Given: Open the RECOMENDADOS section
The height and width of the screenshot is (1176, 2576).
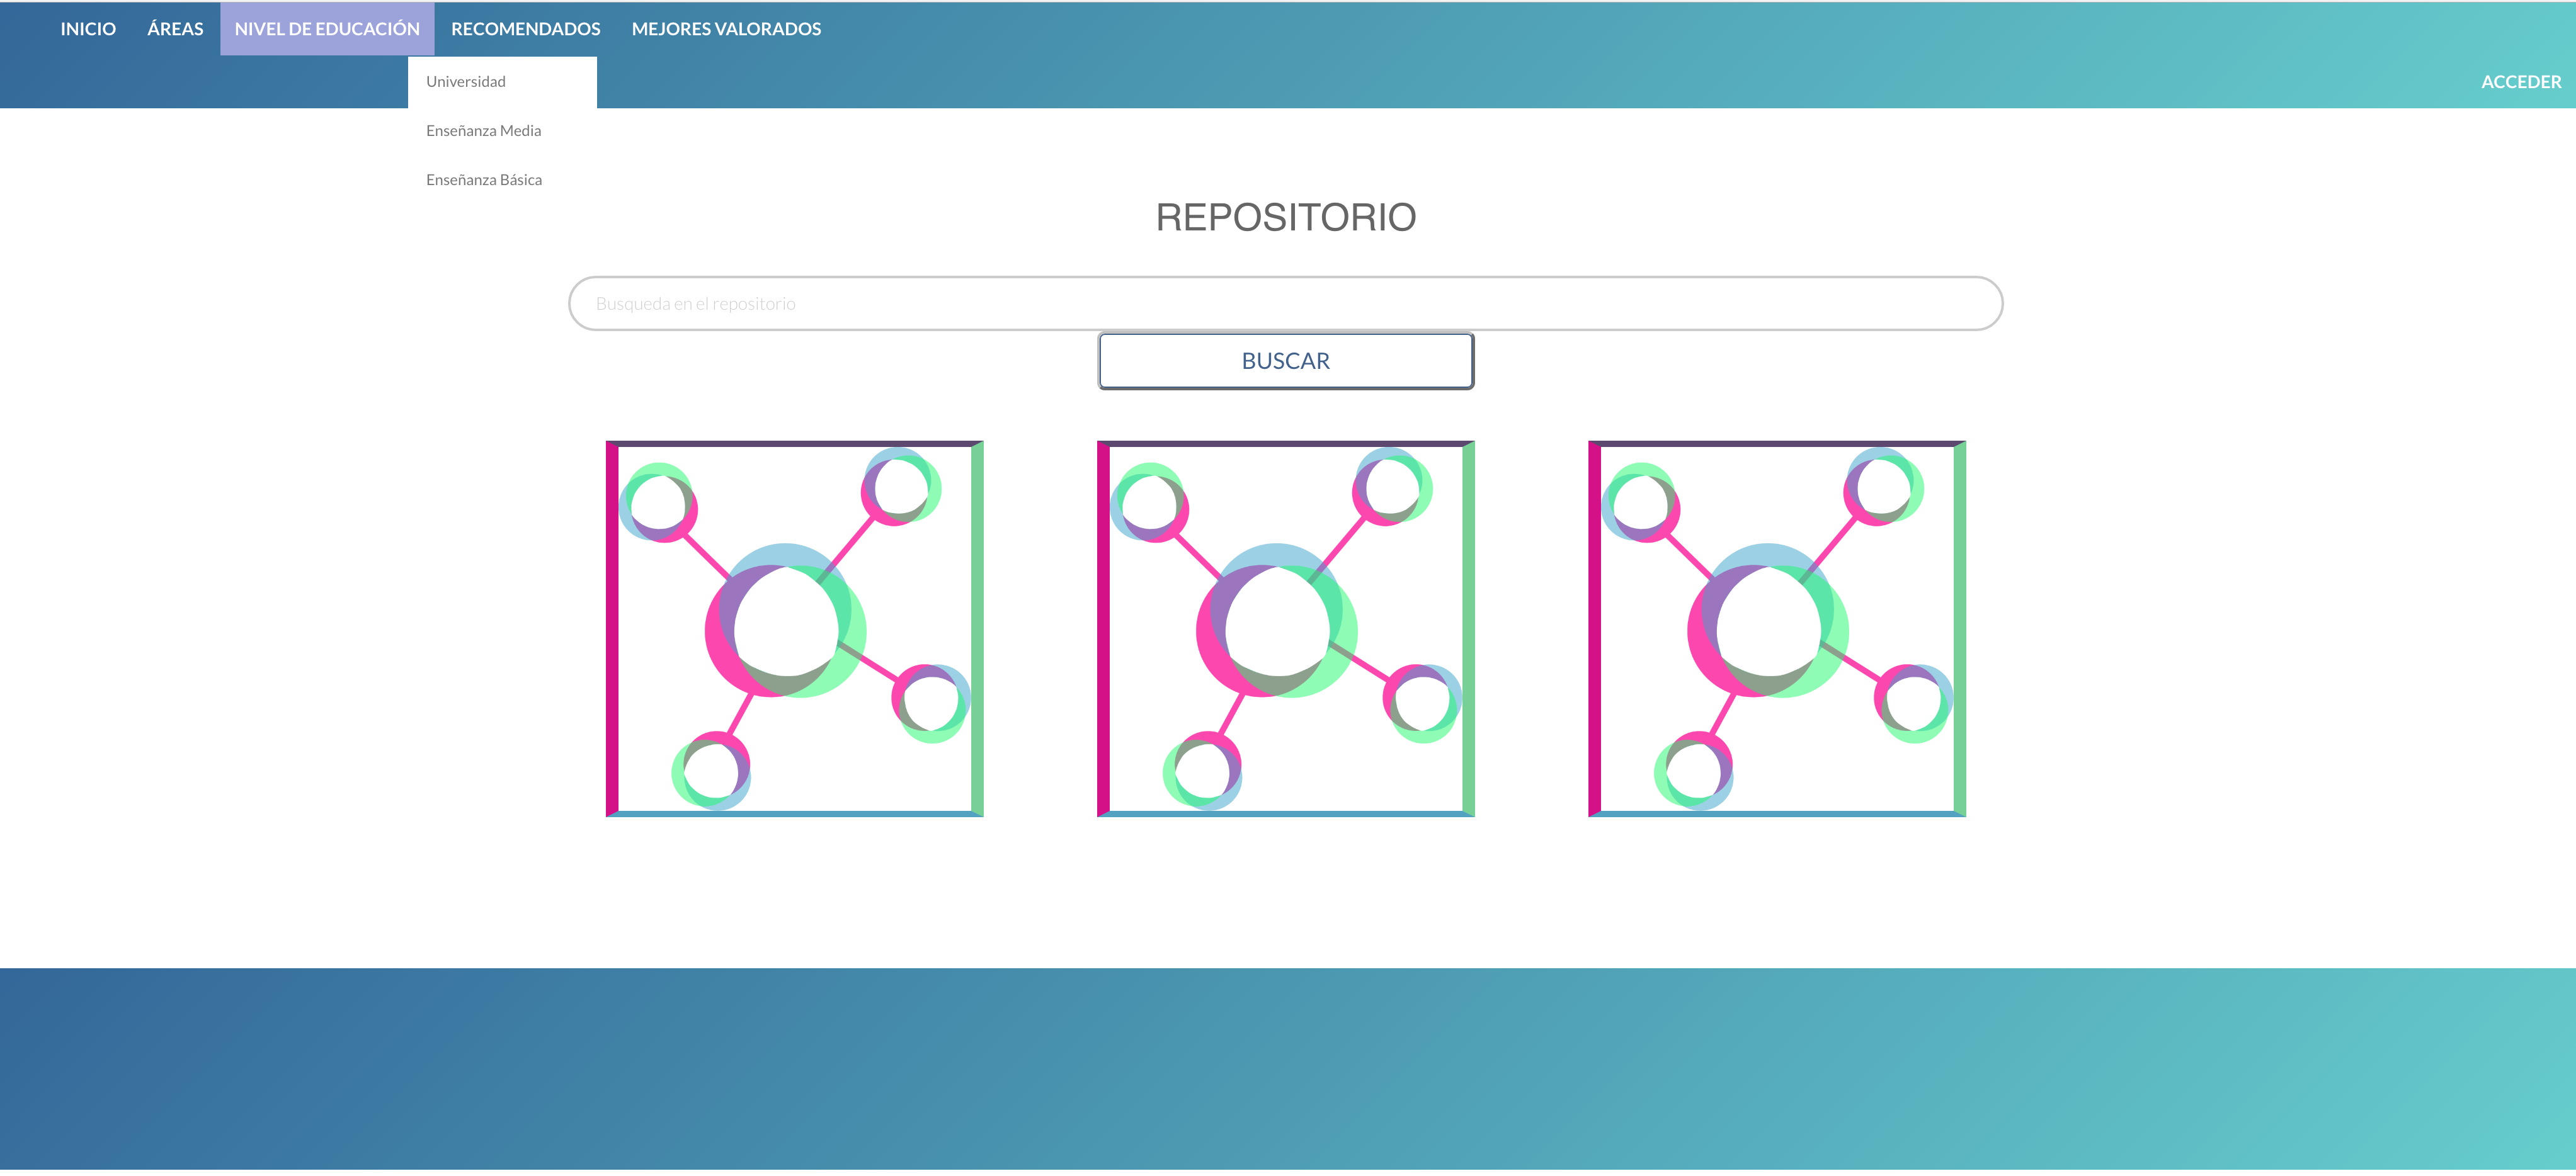Looking at the screenshot, I should coord(525,29).
